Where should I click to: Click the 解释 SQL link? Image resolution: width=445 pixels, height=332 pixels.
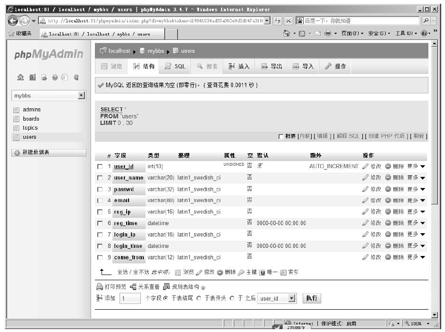pos(348,136)
